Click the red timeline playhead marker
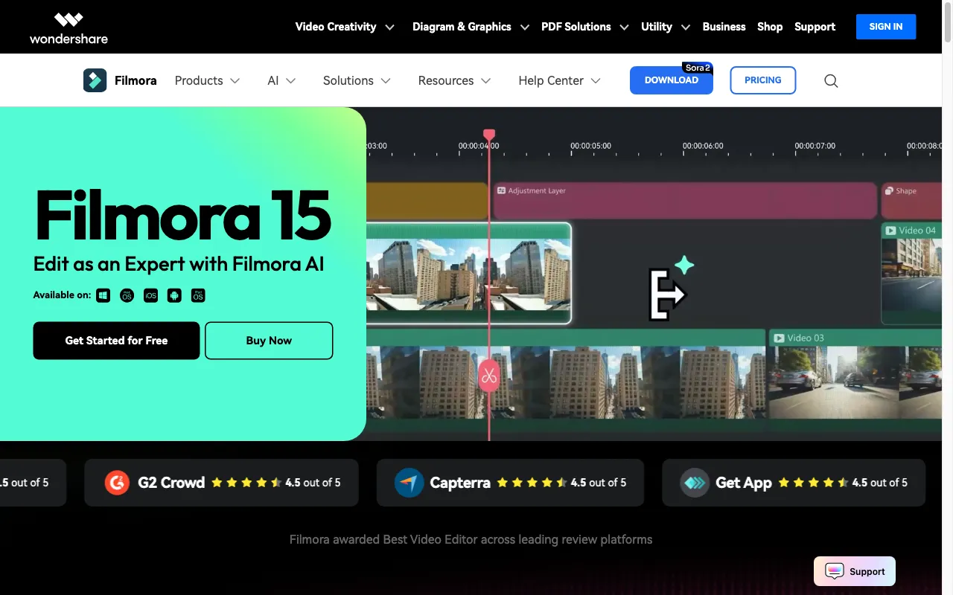Screen dimensions: 953x595 (489, 135)
